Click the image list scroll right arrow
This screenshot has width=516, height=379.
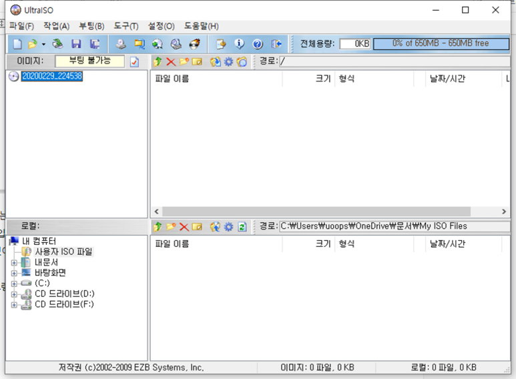coord(504,212)
